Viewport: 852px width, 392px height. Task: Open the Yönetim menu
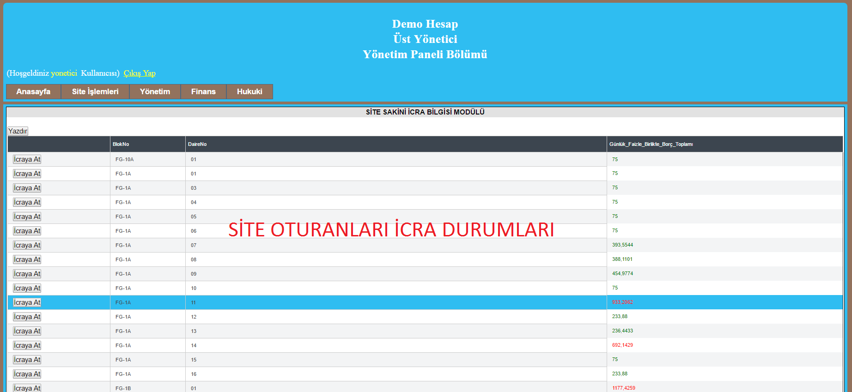(x=155, y=91)
